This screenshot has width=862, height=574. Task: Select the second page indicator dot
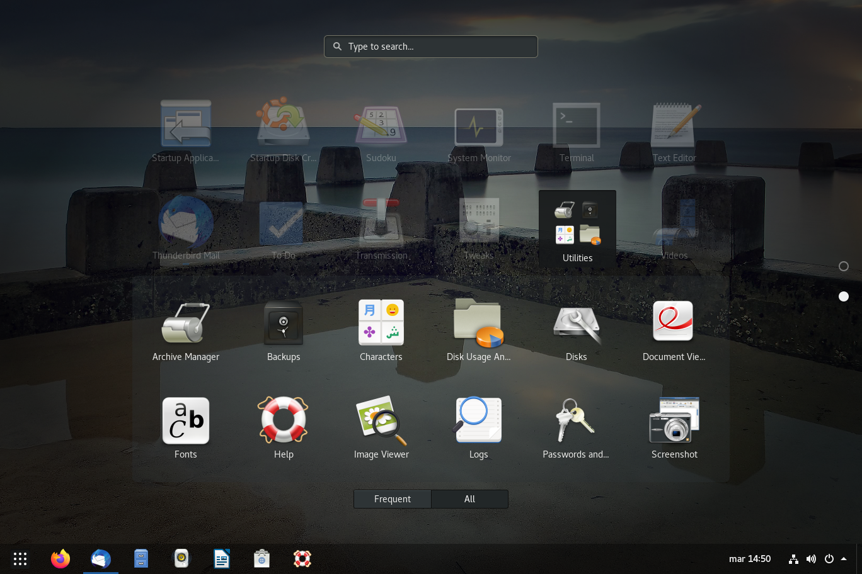pyautogui.click(x=844, y=296)
